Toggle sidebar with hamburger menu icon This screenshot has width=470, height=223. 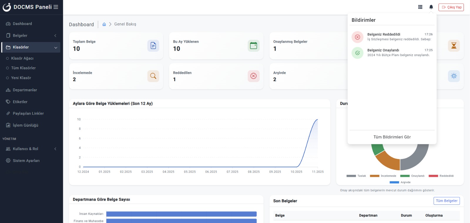click(56, 7)
